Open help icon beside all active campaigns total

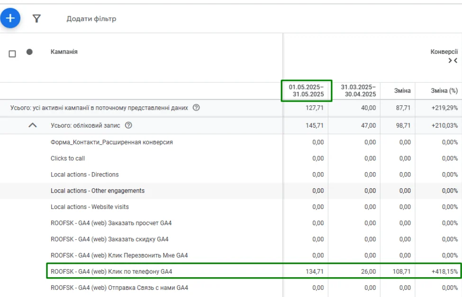point(196,108)
